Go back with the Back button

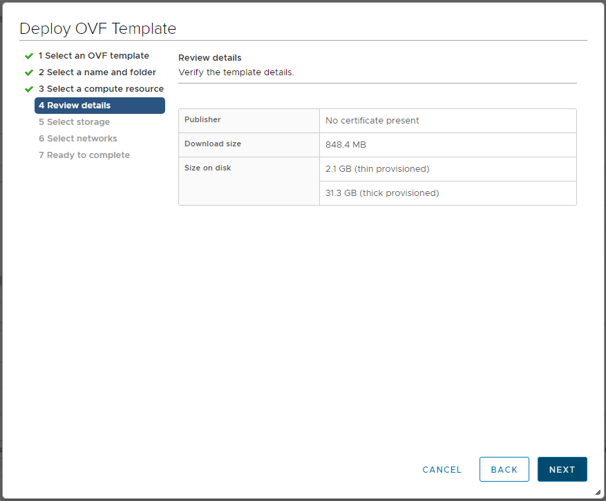click(504, 469)
